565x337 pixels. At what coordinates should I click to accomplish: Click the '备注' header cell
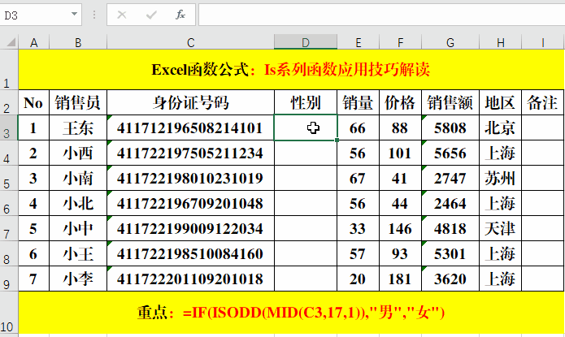pos(543,102)
